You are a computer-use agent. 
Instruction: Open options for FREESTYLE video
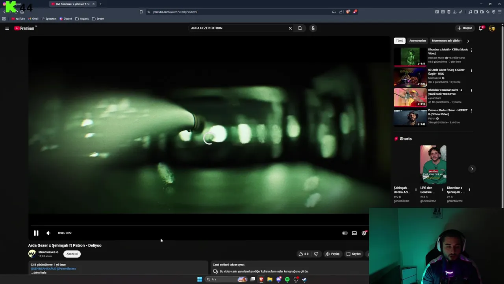coord(471,90)
